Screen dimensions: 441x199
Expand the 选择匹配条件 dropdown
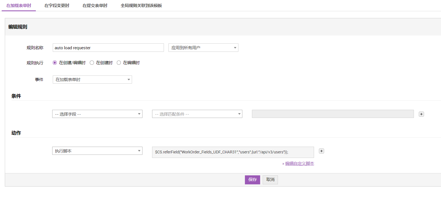coord(197,114)
